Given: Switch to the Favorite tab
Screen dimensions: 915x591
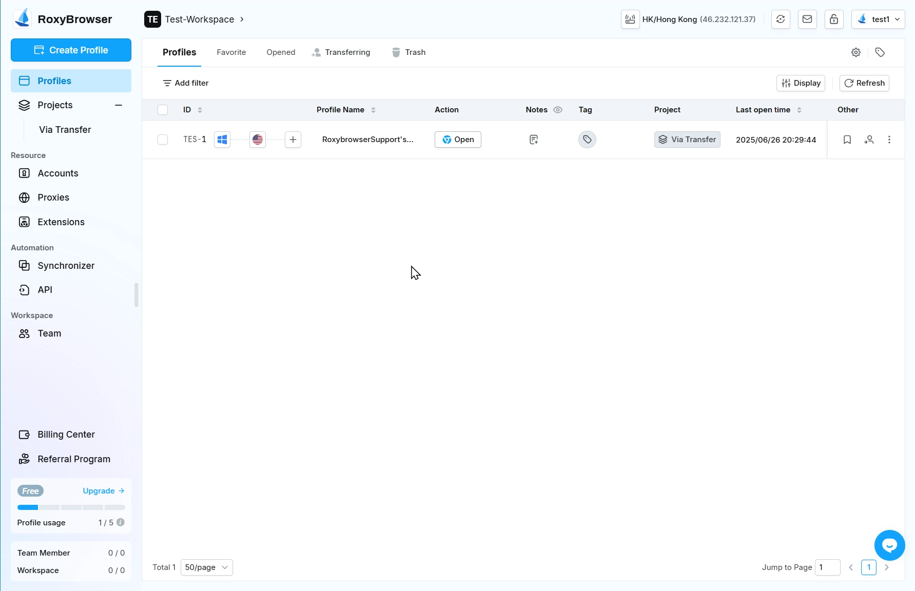Looking at the screenshot, I should (231, 52).
